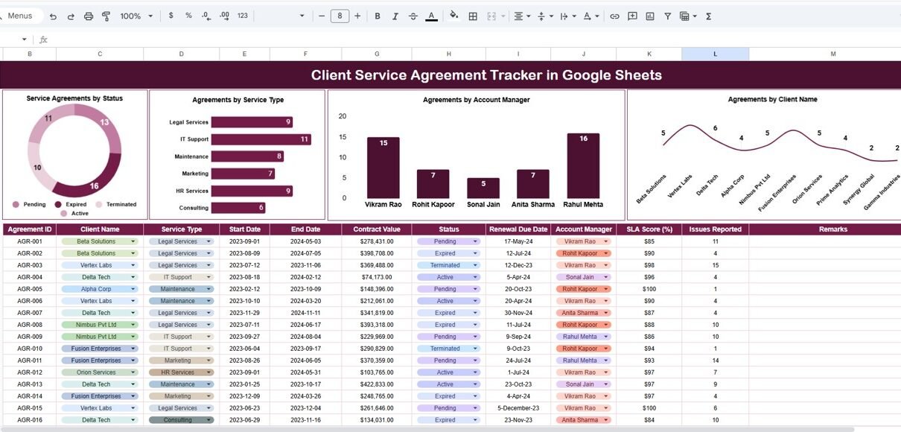Open the Borders tool
This screenshot has width=901, height=432.
click(x=472, y=16)
